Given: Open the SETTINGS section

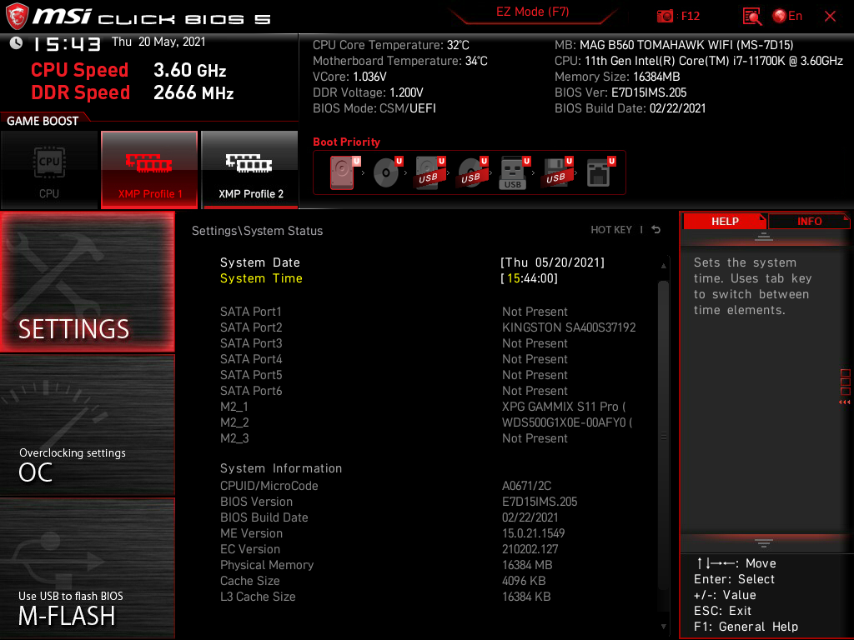Looking at the screenshot, I should (87, 282).
